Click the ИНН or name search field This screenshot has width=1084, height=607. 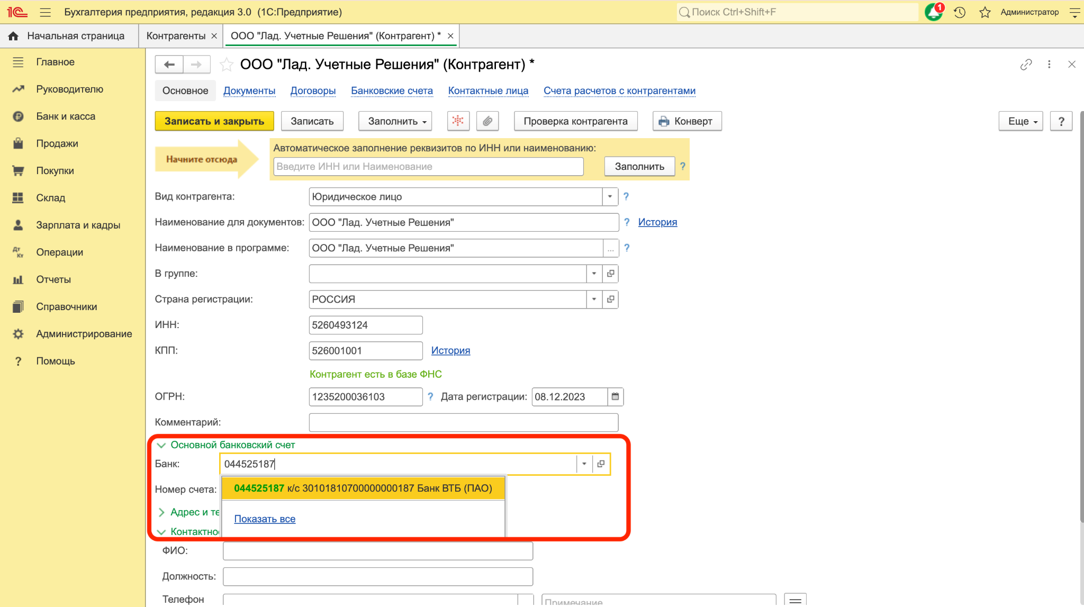pos(429,167)
